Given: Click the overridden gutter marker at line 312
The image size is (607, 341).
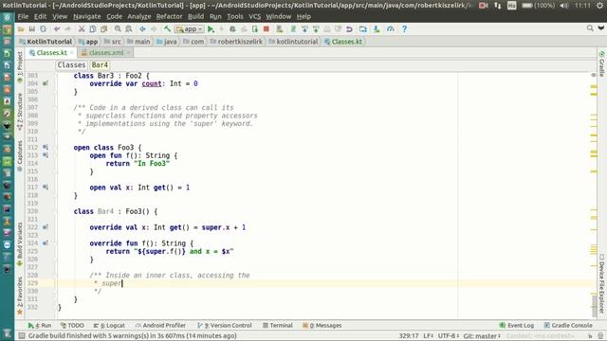Looking at the screenshot, I should (46, 148).
